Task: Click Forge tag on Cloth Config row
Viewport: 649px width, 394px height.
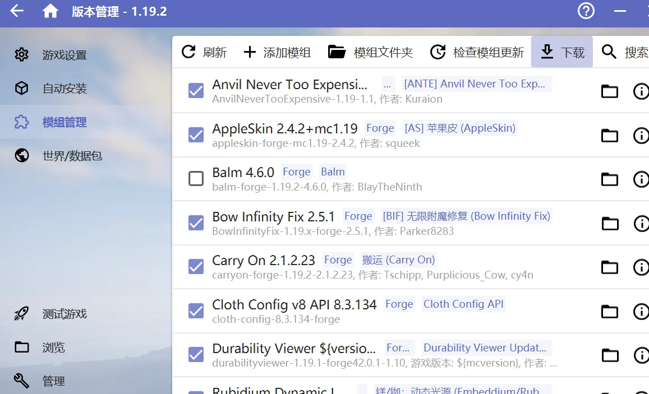Action: pyautogui.click(x=399, y=304)
